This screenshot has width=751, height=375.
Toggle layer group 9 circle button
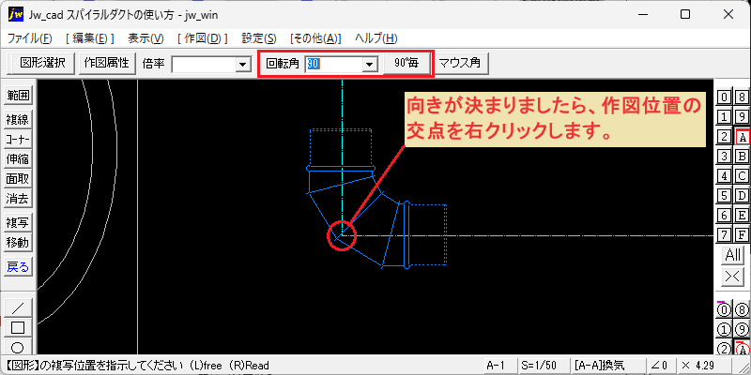742,330
